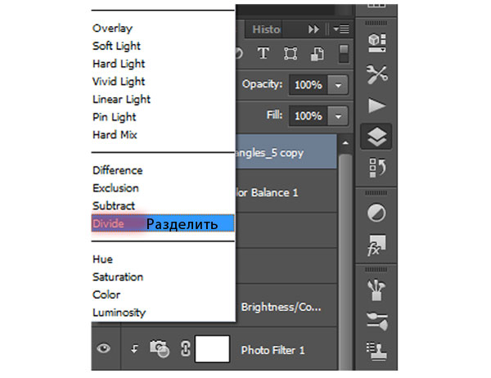
Task: Open the Fill dropdown arrow
Action: [340, 116]
